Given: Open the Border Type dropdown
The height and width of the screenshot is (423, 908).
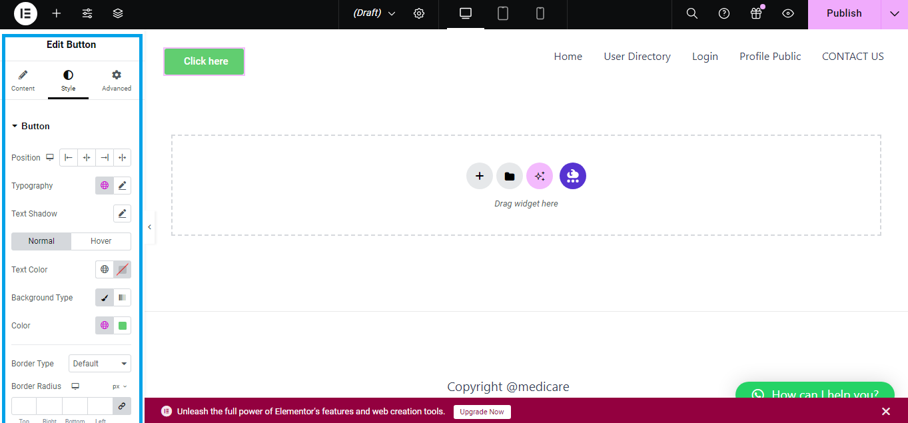Looking at the screenshot, I should point(100,364).
